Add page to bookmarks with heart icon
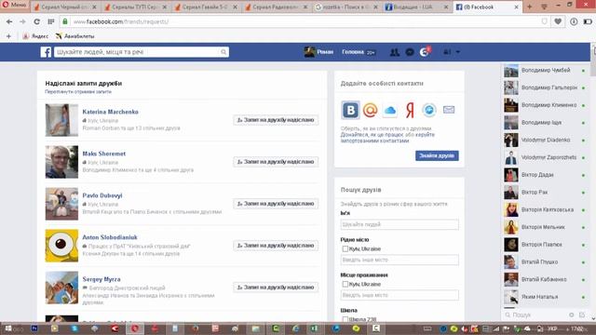596x335 pixels. point(558,21)
